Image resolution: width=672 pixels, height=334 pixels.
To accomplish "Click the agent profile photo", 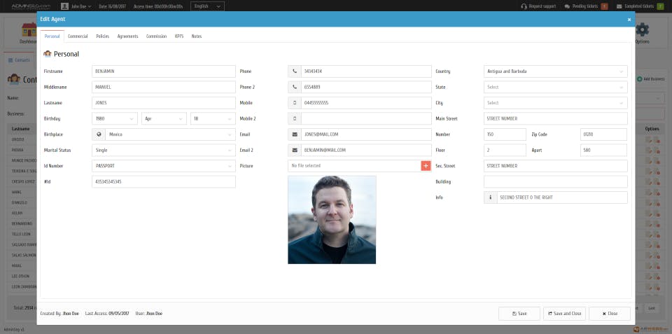I will point(332,220).
